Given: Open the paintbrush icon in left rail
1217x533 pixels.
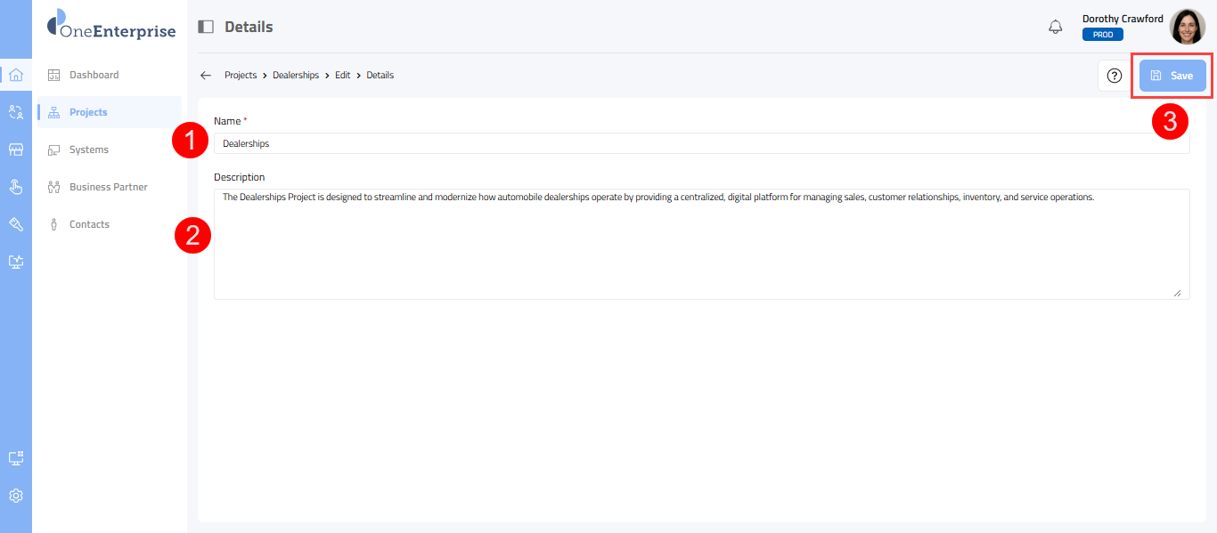Looking at the screenshot, I should coord(16,224).
